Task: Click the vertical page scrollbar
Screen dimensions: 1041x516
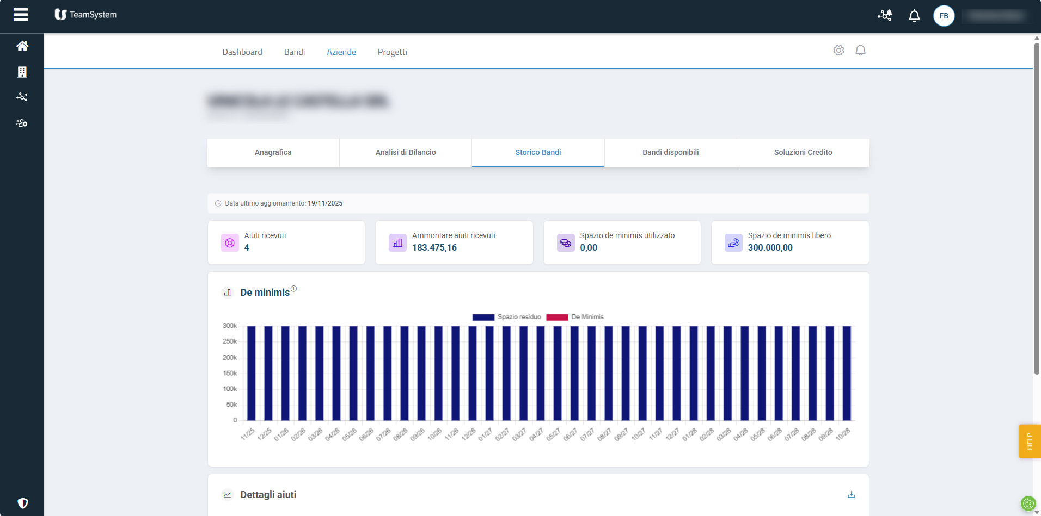Action: coord(1037,207)
